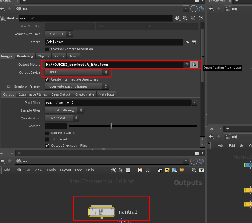
Task: Toggle the display options eye icon in the network
Action: (x=201, y=170)
